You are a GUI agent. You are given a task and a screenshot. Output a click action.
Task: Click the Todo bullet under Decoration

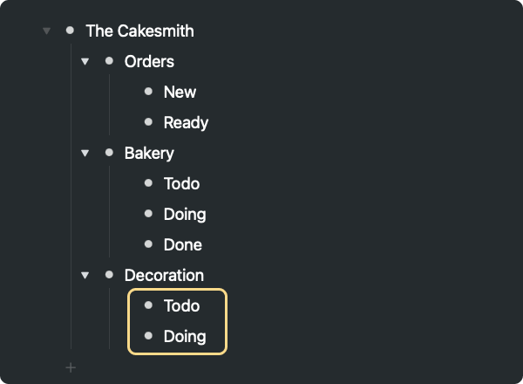tap(148, 305)
